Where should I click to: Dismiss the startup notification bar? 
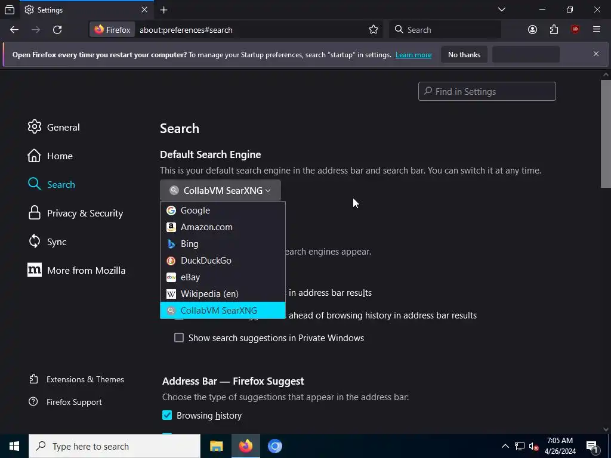(x=596, y=54)
